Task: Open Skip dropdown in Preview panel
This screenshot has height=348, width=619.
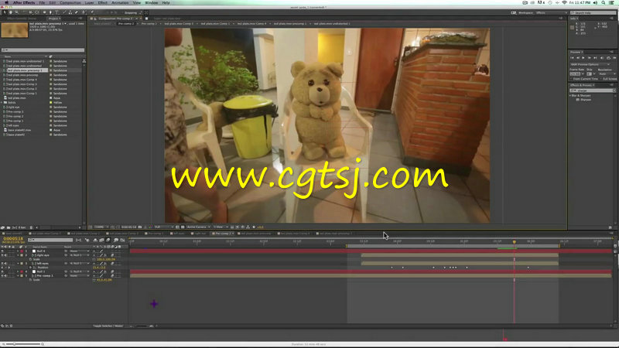Action: click(x=594, y=73)
